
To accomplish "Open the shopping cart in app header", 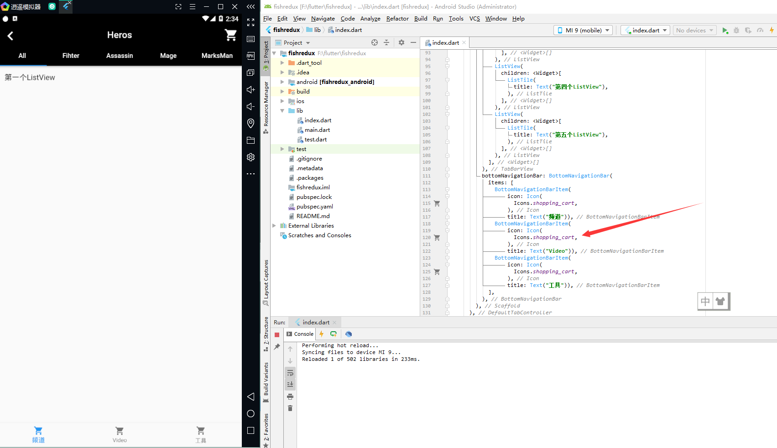I will point(231,35).
